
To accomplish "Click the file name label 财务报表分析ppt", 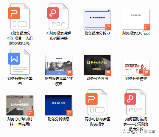I will [x=136, y=33].
